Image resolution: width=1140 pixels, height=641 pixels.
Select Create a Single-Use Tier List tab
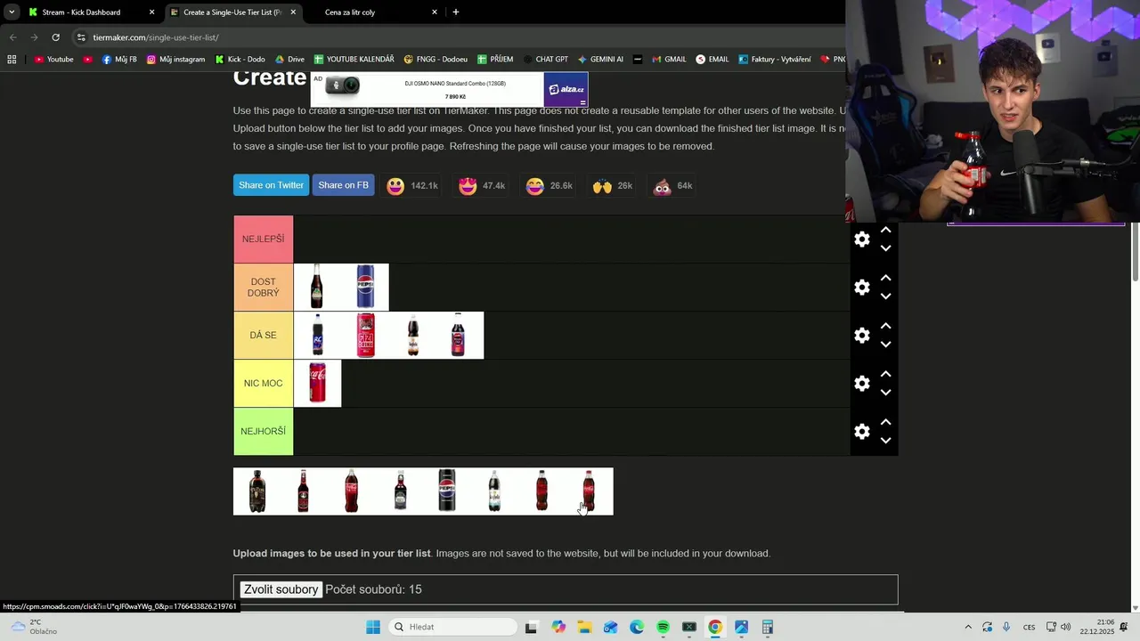[232, 12]
